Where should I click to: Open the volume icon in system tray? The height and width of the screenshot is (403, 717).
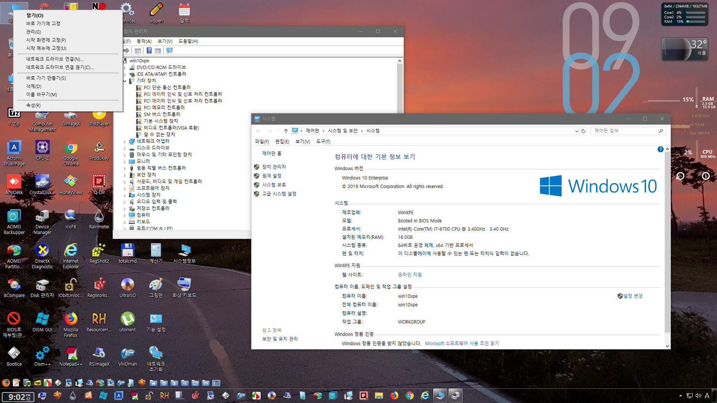pyautogui.click(x=698, y=396)
